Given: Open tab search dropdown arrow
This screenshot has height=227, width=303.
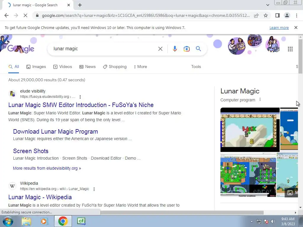Looking at the screenshot, I should (267, 5).
